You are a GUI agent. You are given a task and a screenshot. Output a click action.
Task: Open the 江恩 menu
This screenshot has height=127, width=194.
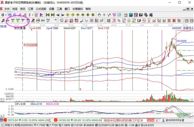pos(30,9)
